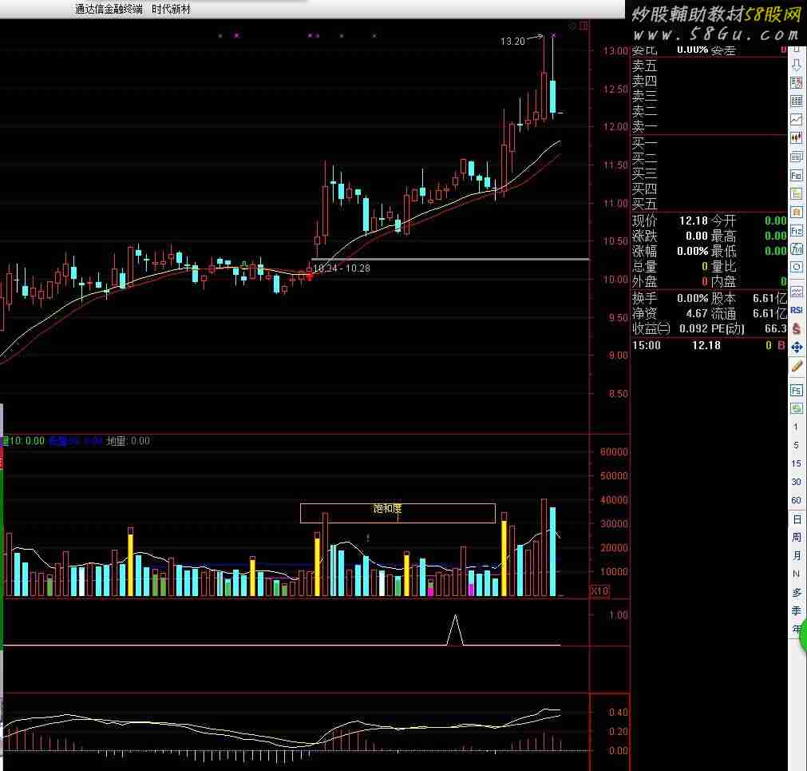Switch to the intraday line chart icon
Viewport: 807px width, 771px height.
pos(796,120)
